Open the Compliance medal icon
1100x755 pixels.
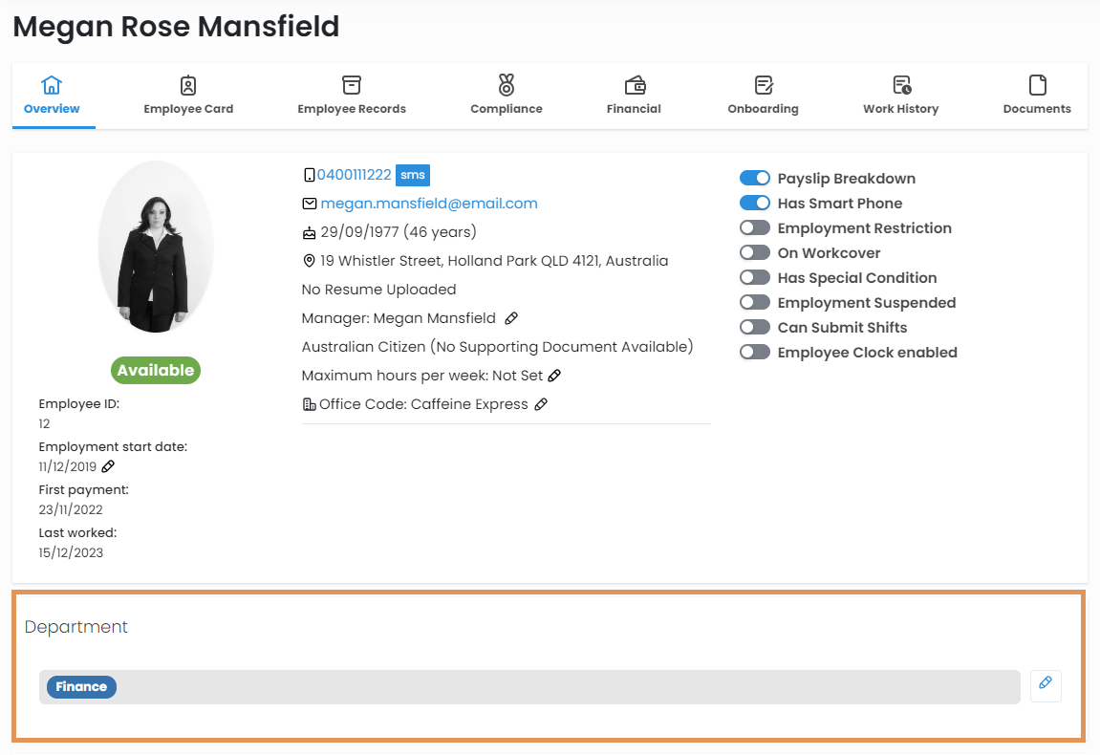pos(506,86)
